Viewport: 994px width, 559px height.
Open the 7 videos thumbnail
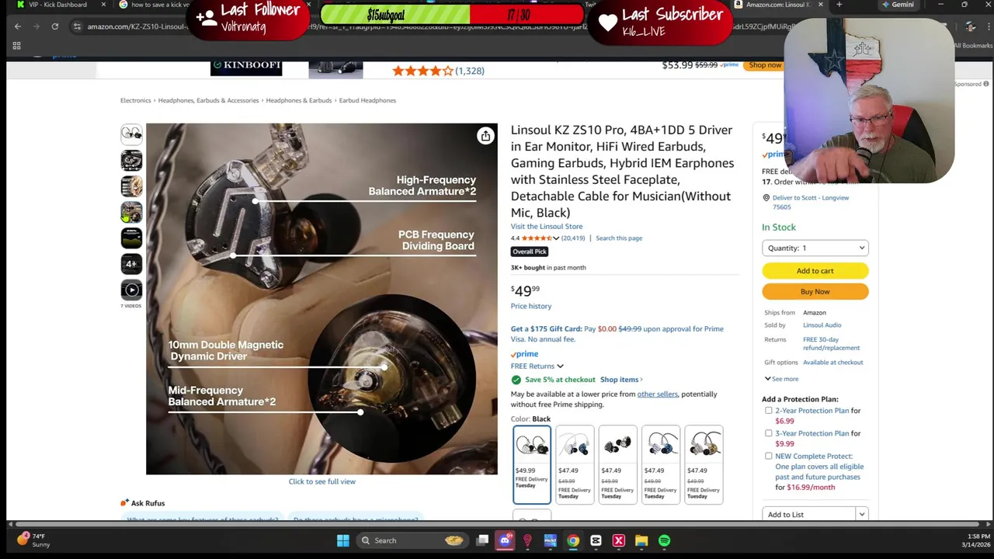pyautogui.click(x=131, y=290)
